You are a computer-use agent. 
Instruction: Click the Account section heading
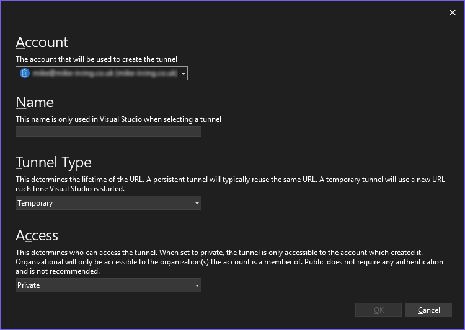point(42,42)
